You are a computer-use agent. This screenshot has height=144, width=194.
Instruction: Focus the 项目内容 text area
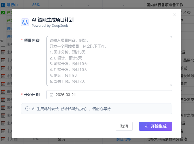tap(109, 61)
